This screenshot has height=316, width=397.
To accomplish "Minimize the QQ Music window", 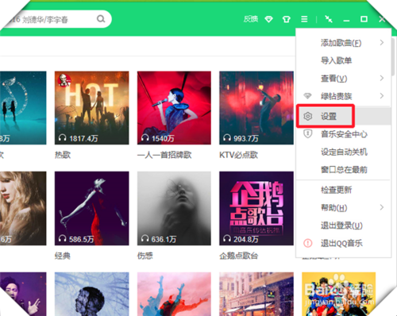I will (x=346, y=20).
